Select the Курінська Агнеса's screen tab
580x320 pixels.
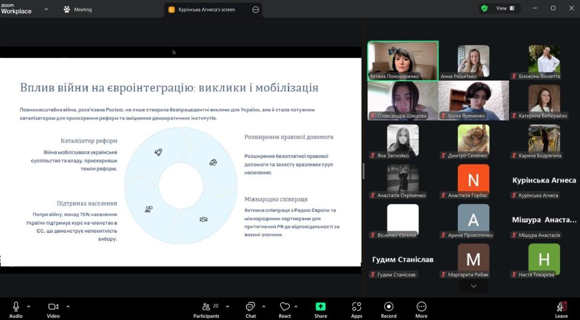[x=205, y=10]
